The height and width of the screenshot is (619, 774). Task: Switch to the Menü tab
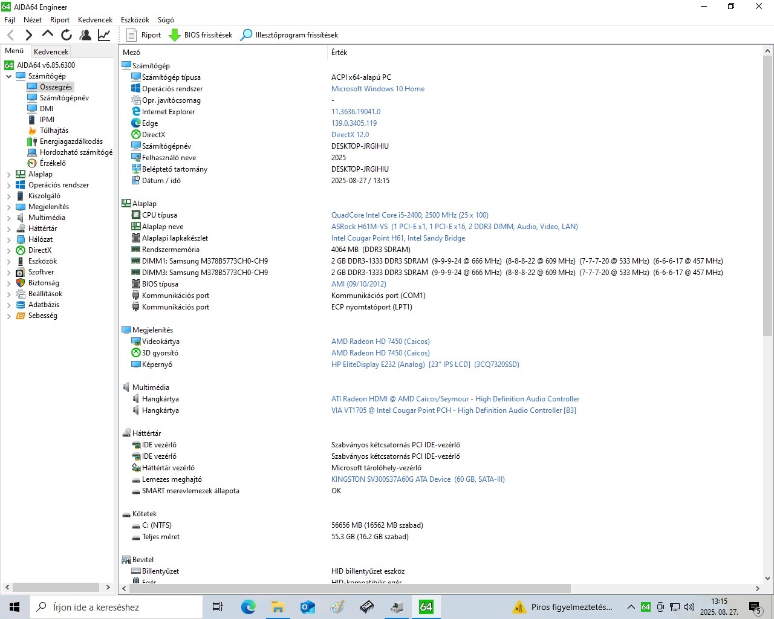click(x=15, y=51)
